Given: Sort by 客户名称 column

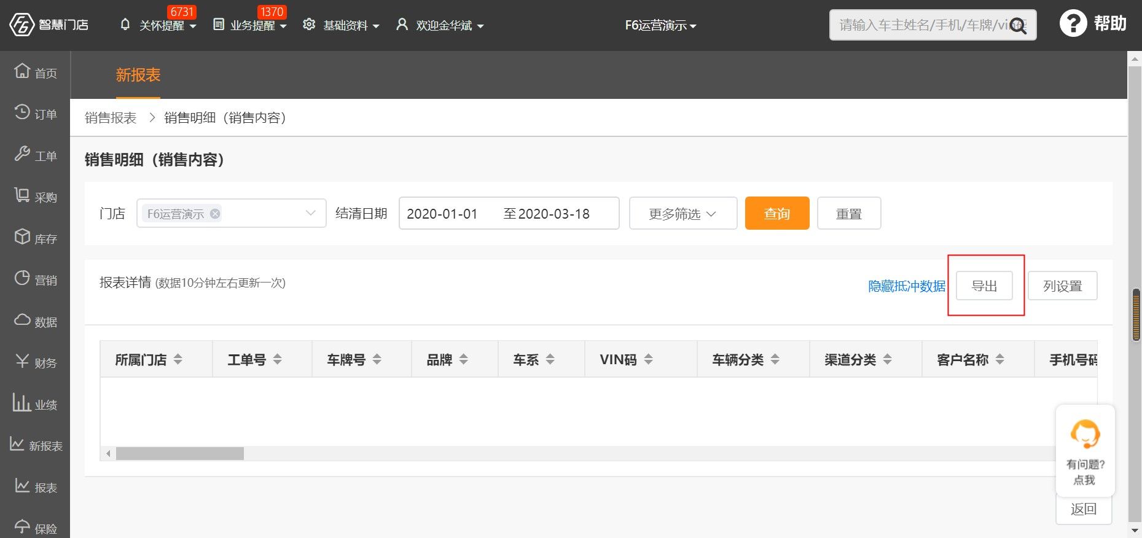Looking at the screenshot, I should click(999, 359).
